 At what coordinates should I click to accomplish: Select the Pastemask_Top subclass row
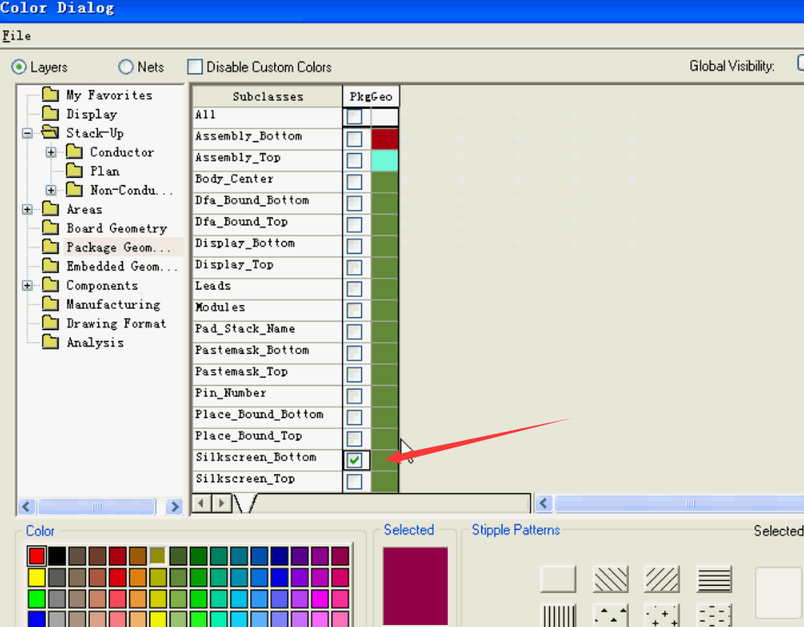click(267, 374)
